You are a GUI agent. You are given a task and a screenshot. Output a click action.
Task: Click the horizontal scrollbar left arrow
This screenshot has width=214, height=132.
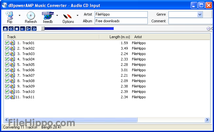tap(6, 120)
